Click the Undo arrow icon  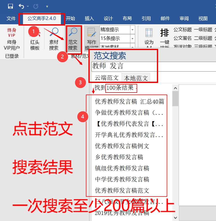coord(21,6)
